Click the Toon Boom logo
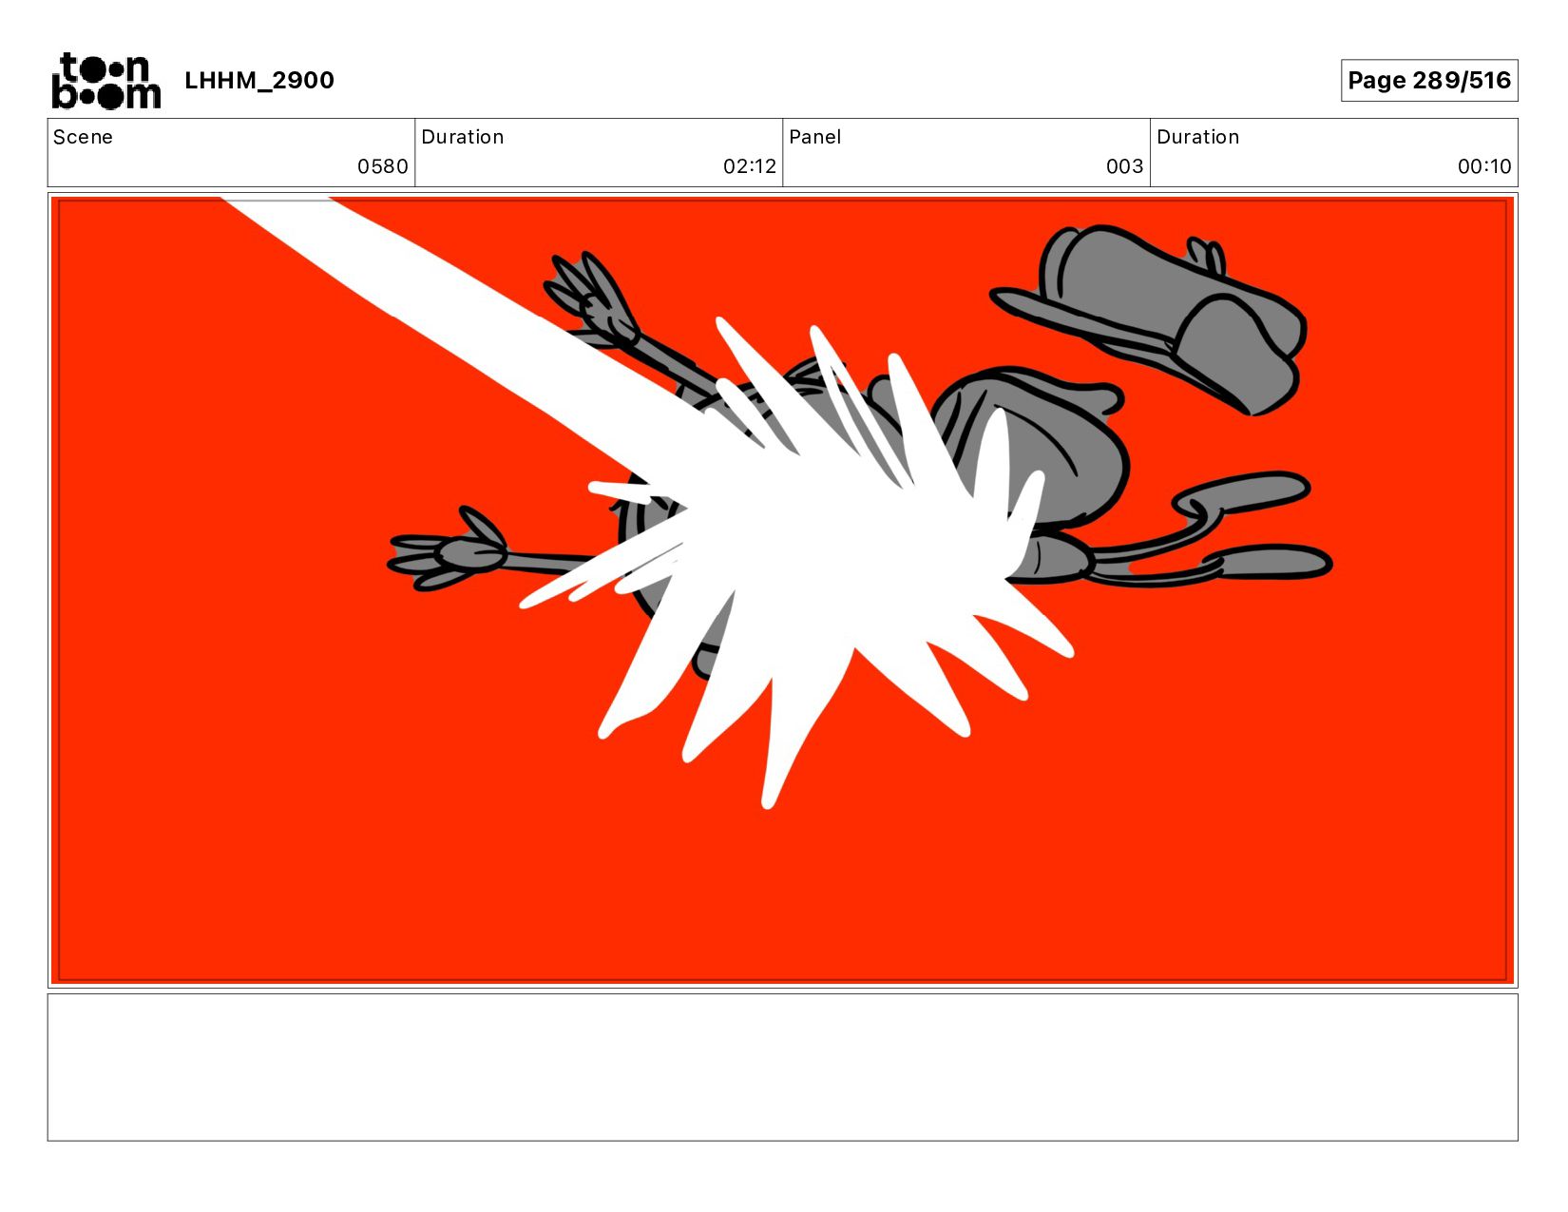 (105, 81)
